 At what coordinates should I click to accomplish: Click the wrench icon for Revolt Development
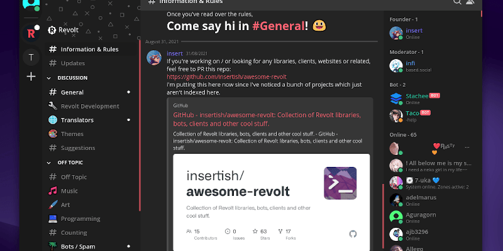pos(53,106)
